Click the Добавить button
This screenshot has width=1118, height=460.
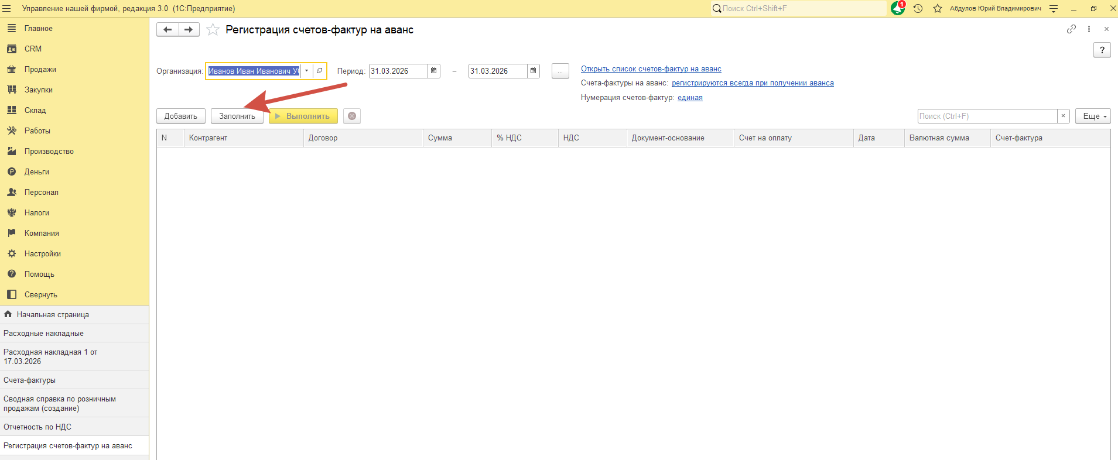pos(180,116)
